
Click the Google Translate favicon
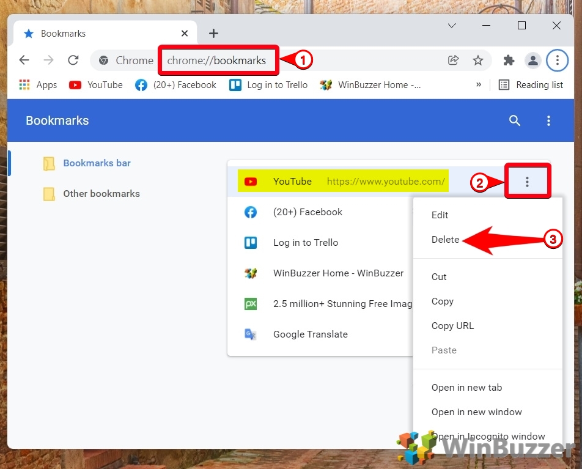point(251,334)
